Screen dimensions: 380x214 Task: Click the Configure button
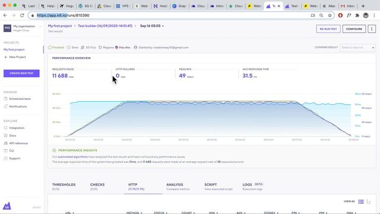(354, 29)
